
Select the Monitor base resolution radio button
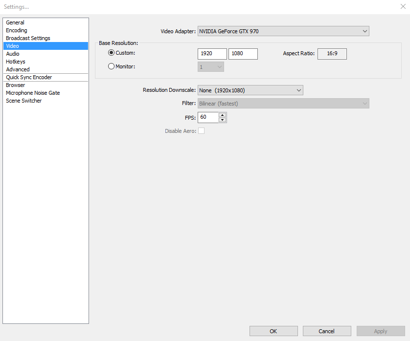pos(111,66)
